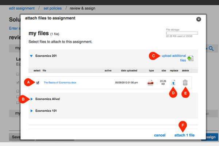The image size is (219, 146).
Task: Uncheck The Basics of Economics.docx checkbox
Action: (38, 83)
